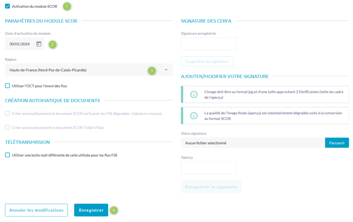Open the calendar date picker icon
The image size is (353, 222).
click(39, 44)
